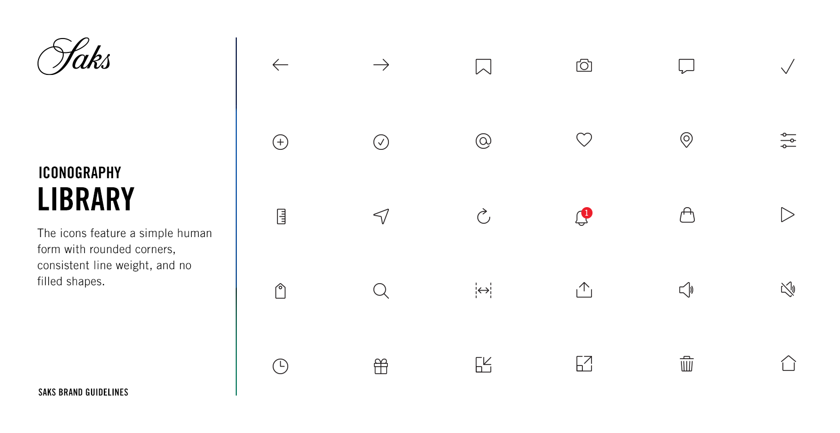Image resolution: width=840 pixels, height=433 pixels.
Task: Select the camera icon
Action: (x=584, y=65)
